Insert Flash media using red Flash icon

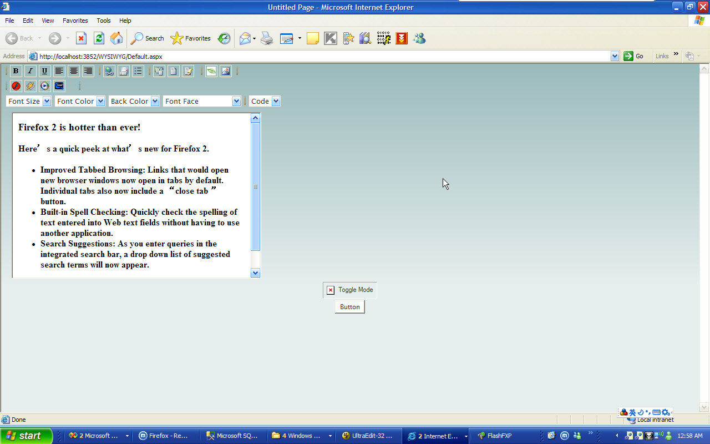coord(16,86)
